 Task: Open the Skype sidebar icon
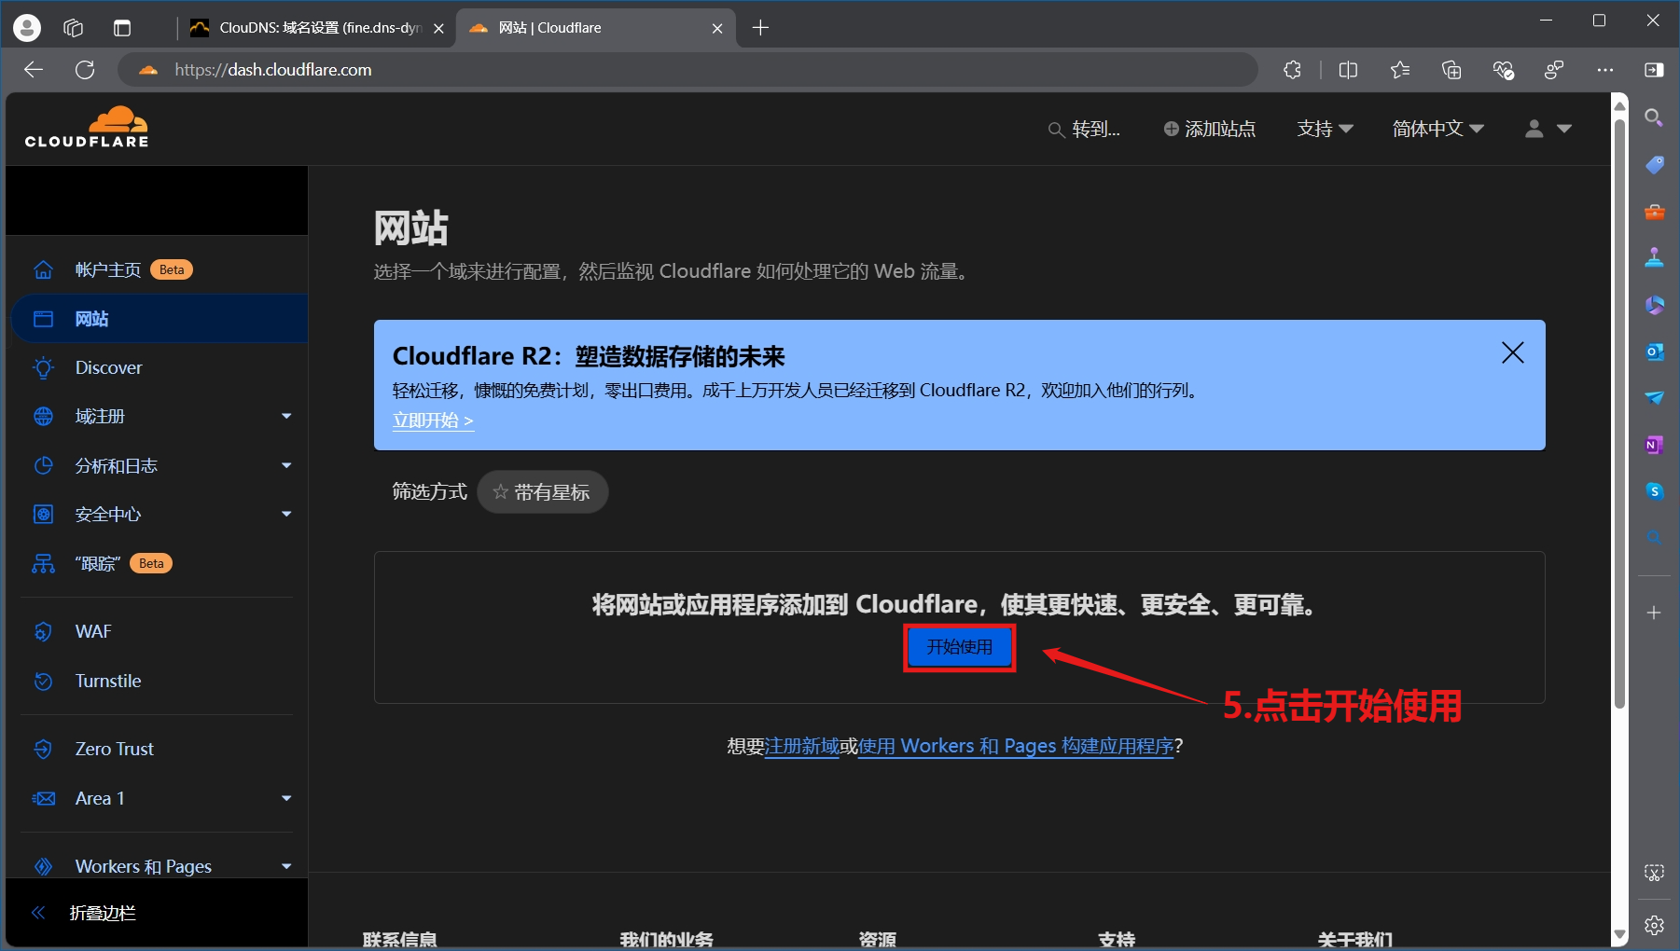[x=1654, y=491]
